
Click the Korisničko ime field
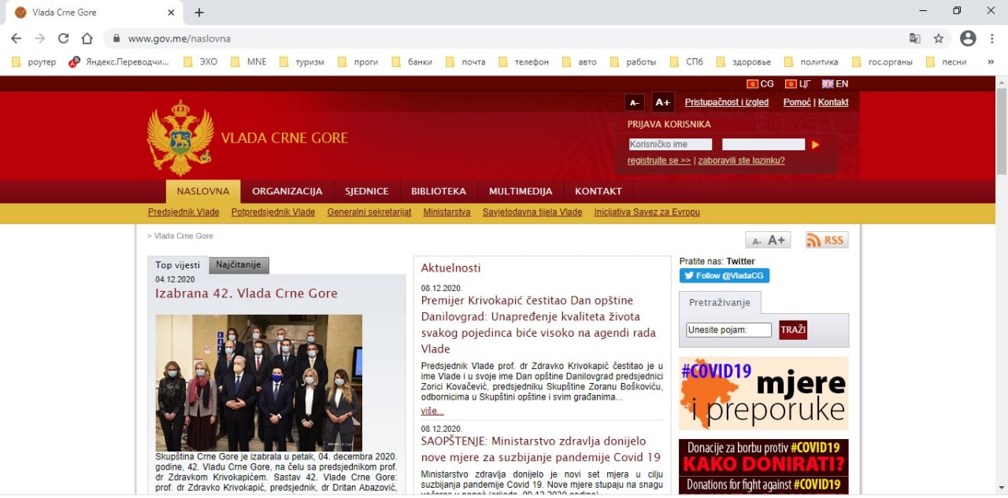[670, 144]
